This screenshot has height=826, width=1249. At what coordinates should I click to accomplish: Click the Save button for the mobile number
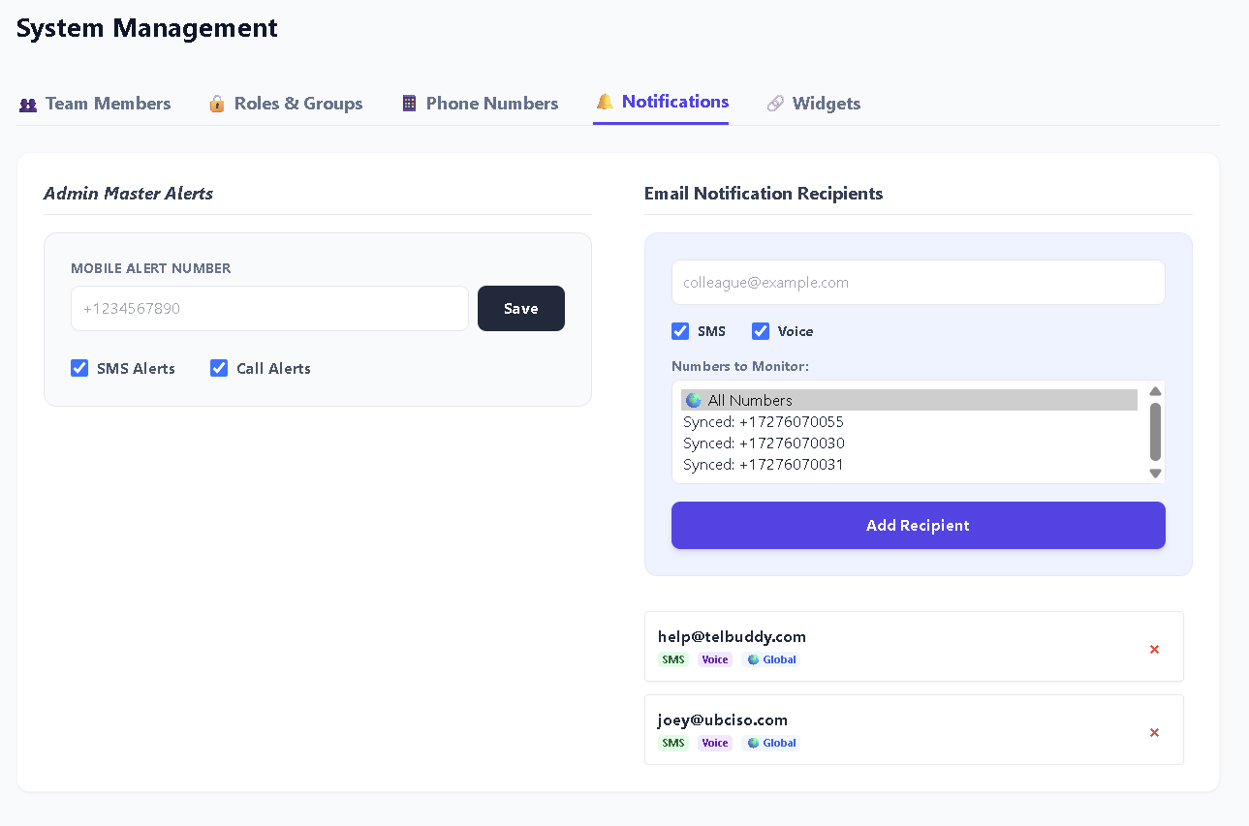point(521,308)
